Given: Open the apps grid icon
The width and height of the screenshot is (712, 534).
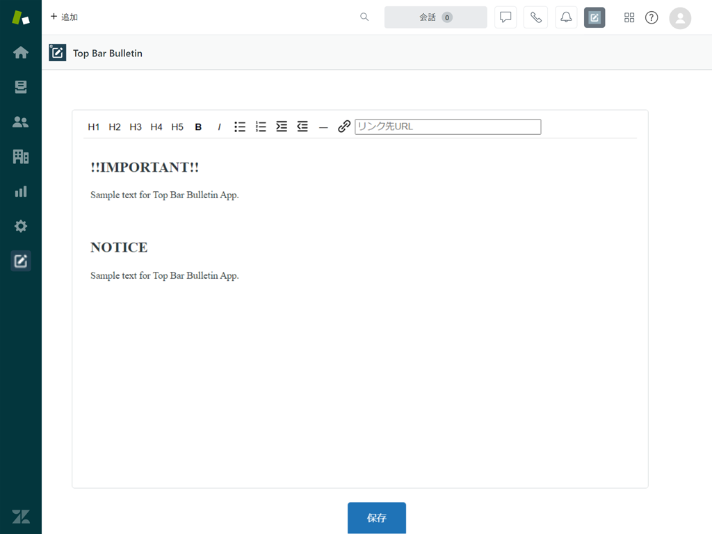Looking at the screenshot, I should pos(629,17).
